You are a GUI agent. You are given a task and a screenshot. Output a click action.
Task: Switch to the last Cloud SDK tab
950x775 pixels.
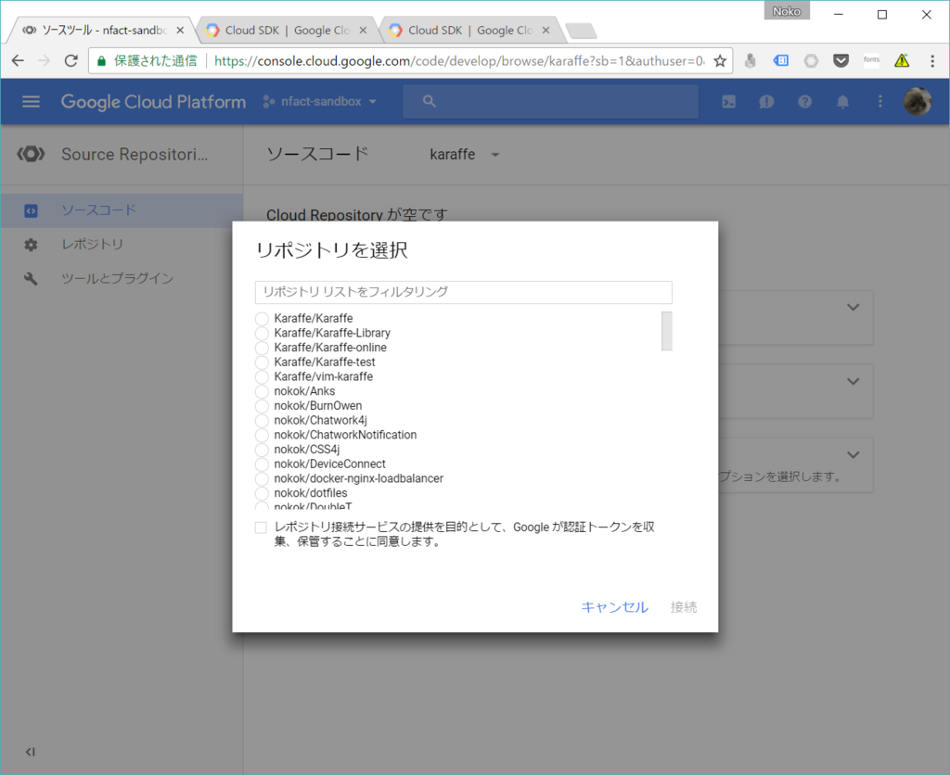click(x=470, y=30)
